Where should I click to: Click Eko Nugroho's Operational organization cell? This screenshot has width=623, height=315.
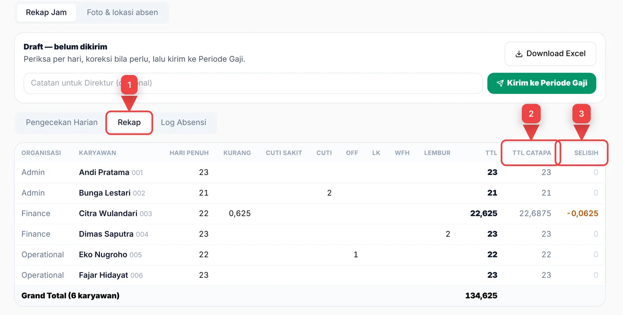(42, 255)
